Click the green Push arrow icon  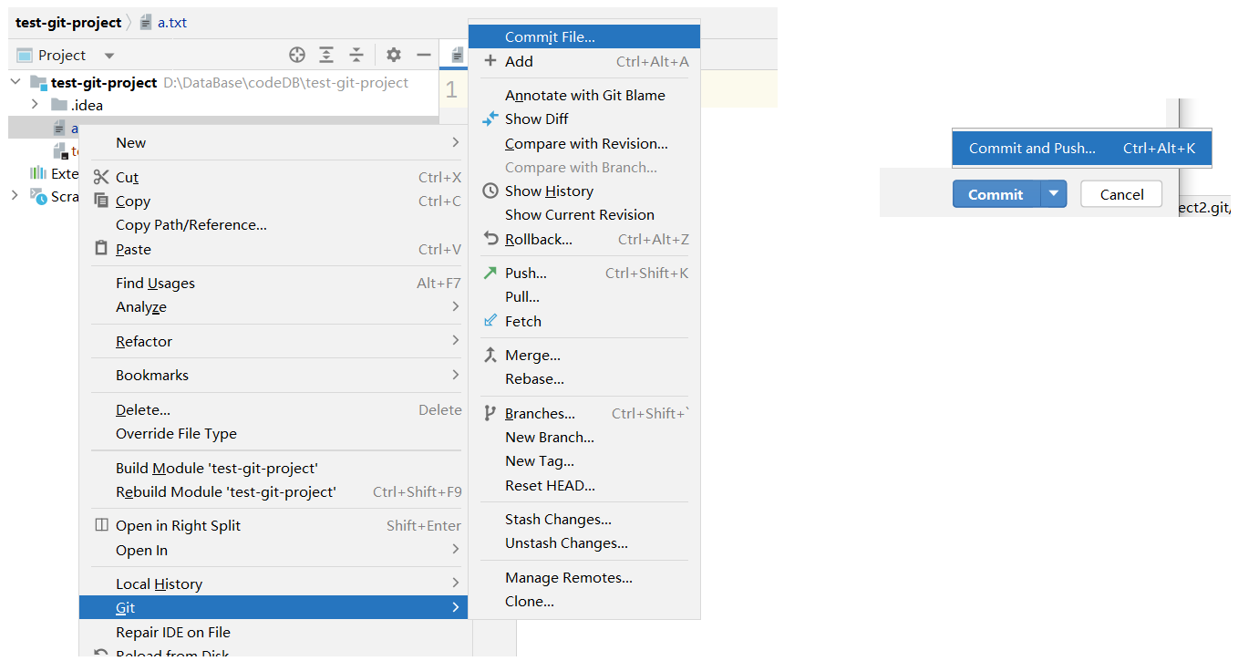pyautogui.click(x=490, y=273)
